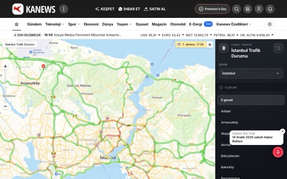Open the İstanbul city dropdown
The height and width of the screenshot is (179, 287).
(251, 73)
